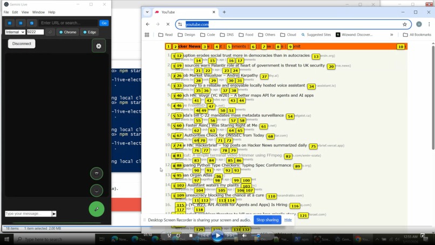The width and height of the screenshot is (435, 245).
Task: Close the YouTube tab
Action: (214, 12)
